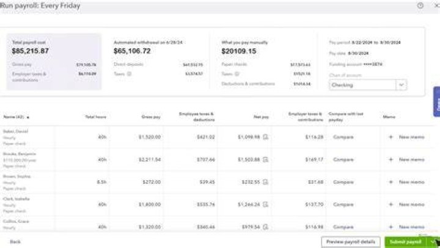The image size is (440, 248).
Task: Open the help icon in header
Action: point(420,5)
